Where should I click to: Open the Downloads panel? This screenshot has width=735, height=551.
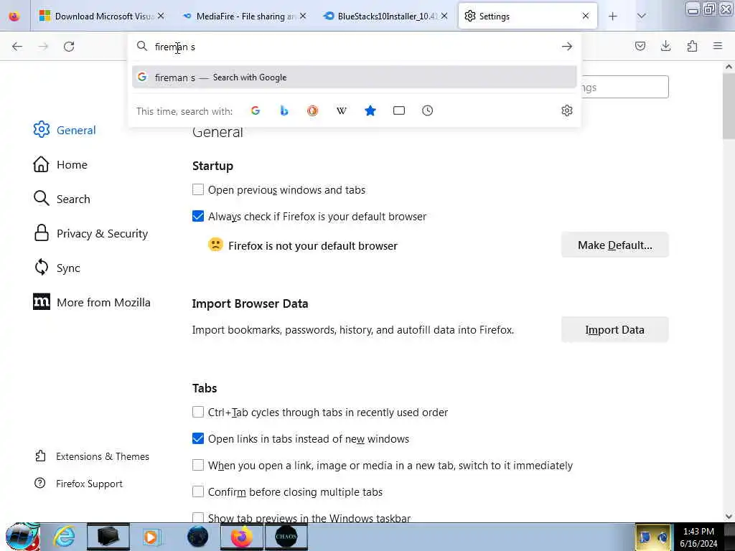pos(665,46)
